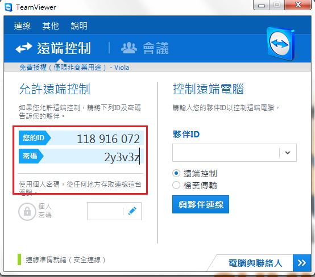
Task: Click the 密碼 field showing 2y3v3z
Action: click(81, 156)
